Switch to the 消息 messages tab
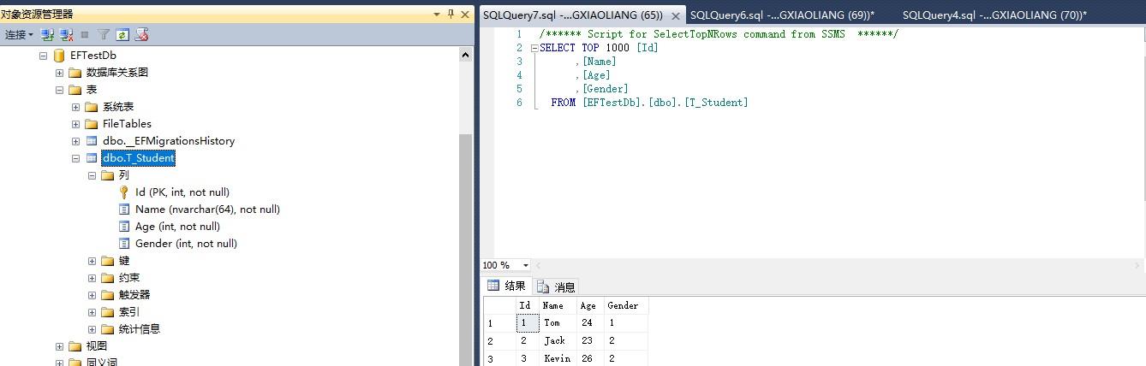 point(557,286)
